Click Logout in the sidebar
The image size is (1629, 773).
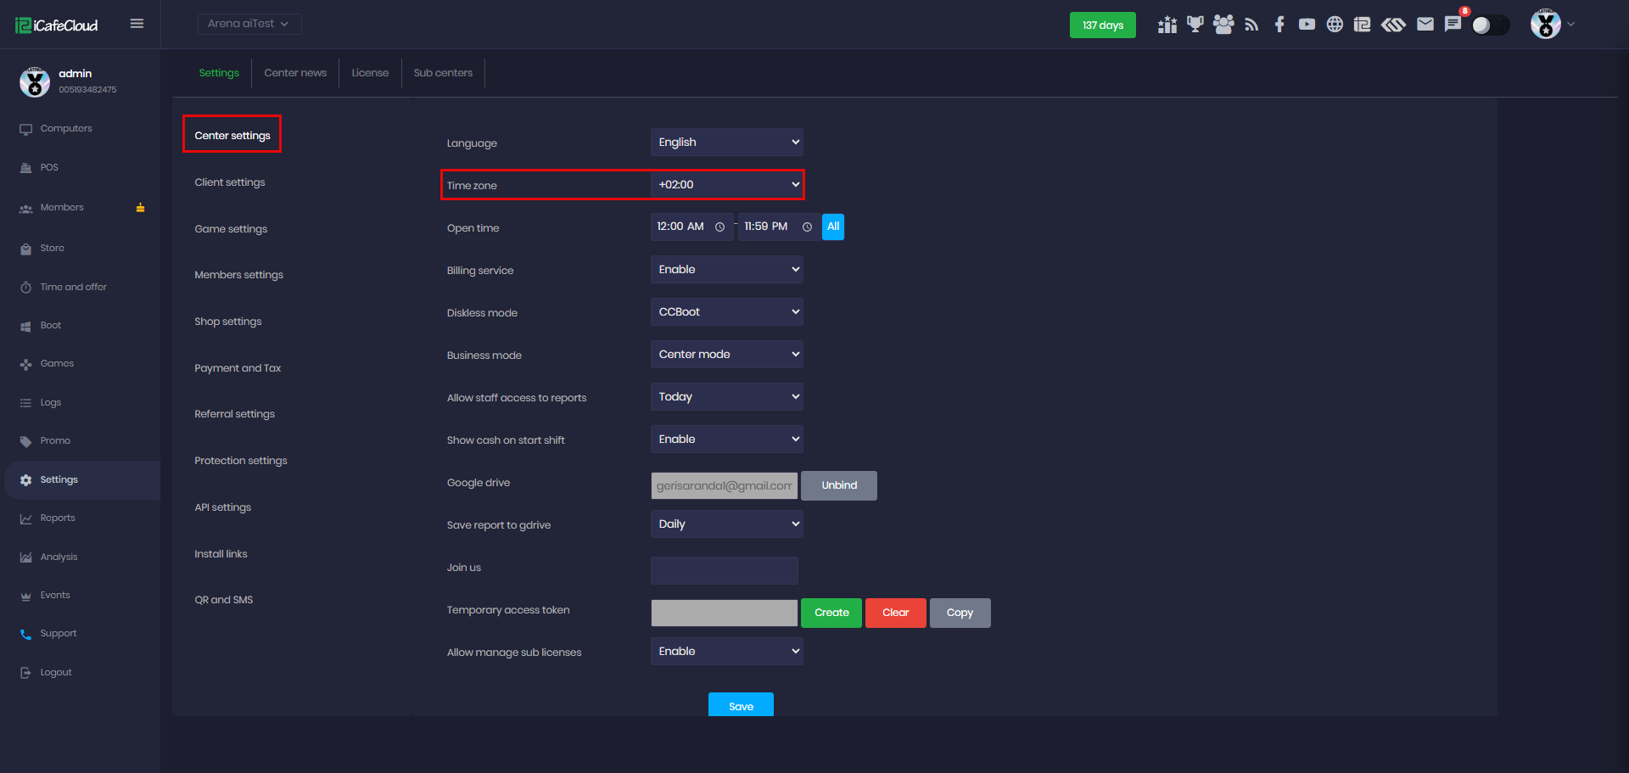tap(56, 673)
